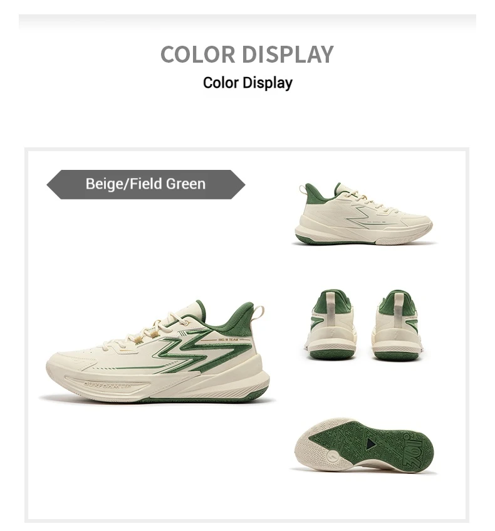This screenshot has height=531, width=495.
Task: Select the left shoe in heel-view photo
Action: click(331, 325)
